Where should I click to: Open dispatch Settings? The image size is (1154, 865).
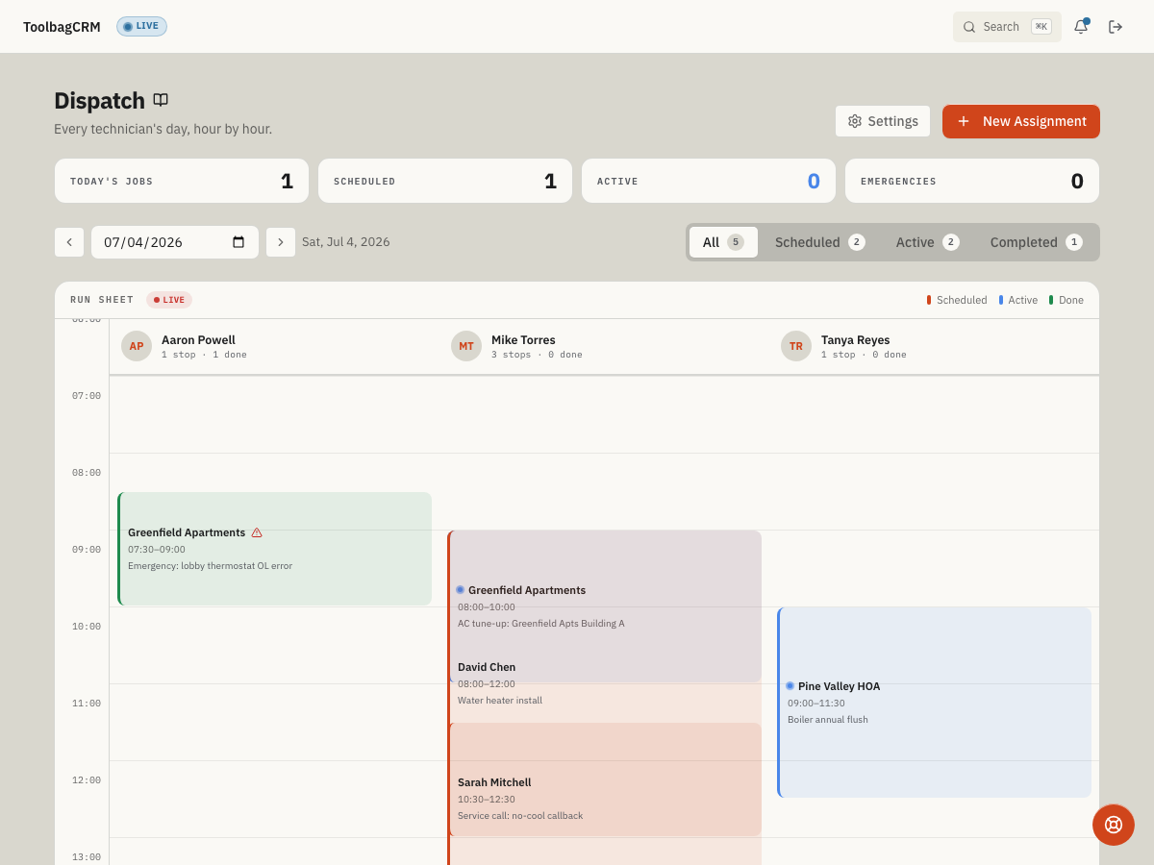coord(883,121)
